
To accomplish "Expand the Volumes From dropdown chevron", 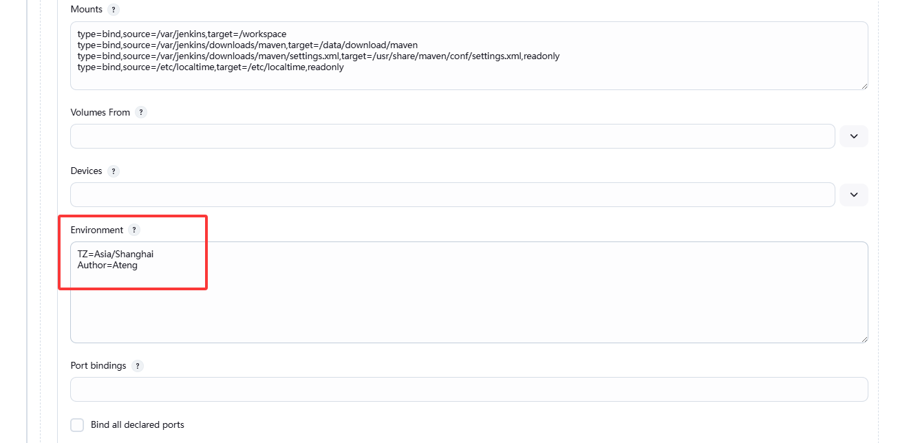I will coord(853,136).
